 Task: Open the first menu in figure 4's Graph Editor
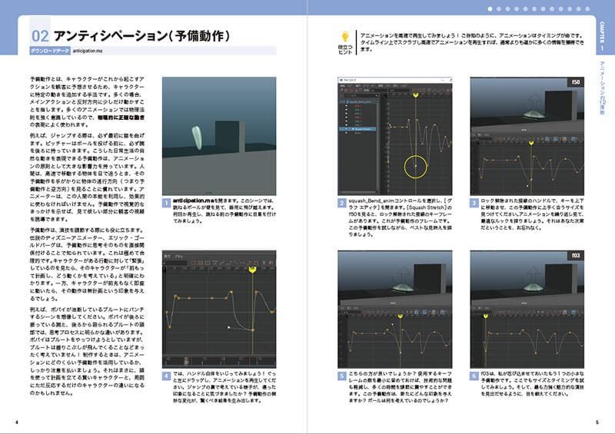pos(167,256)
